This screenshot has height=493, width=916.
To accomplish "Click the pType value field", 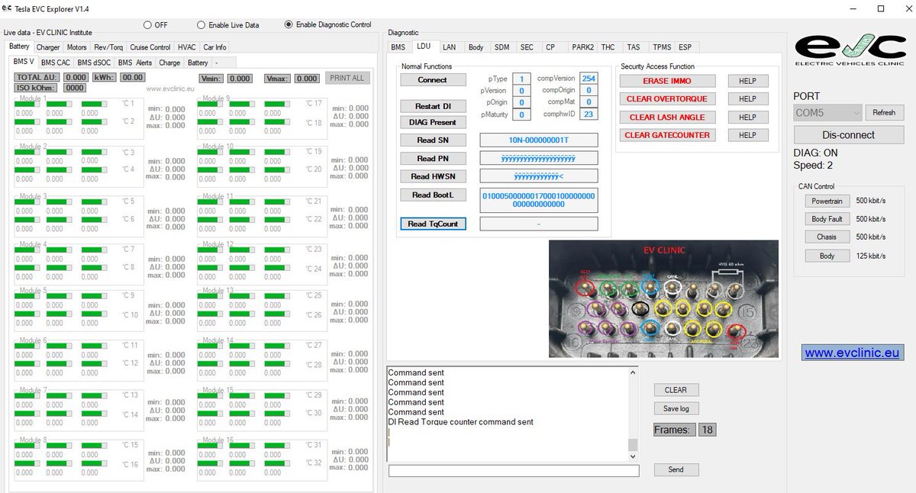I will coord(521,79).
